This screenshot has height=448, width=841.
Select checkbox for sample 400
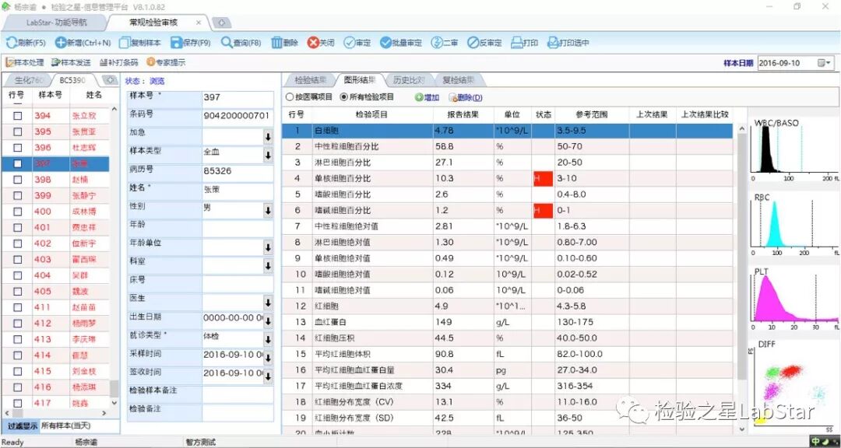[x=18, y=211]
